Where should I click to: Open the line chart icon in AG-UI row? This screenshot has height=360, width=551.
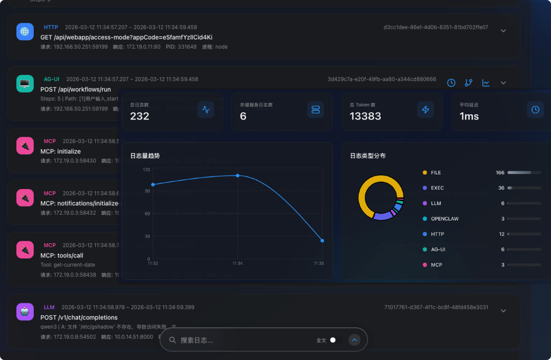tap(486, 83)
